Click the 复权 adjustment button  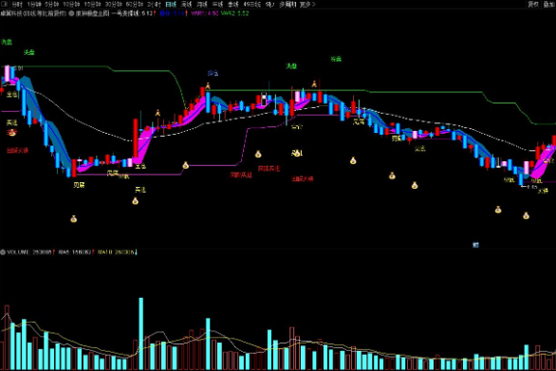[x=533, y=4]
